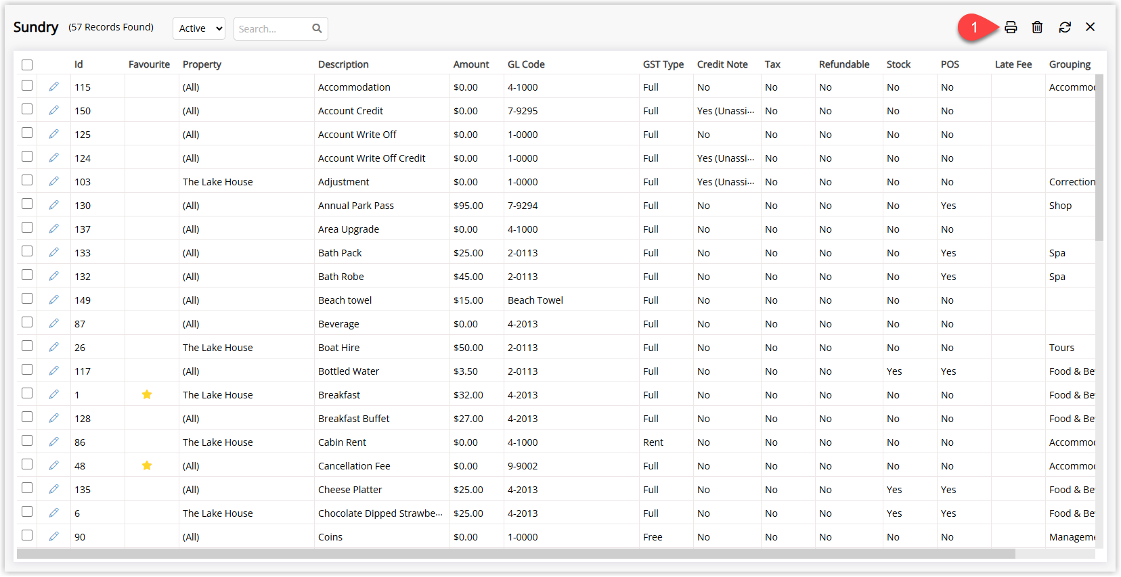This screenshot has width=1121, height=577.
Task: Check the Coins row checkbox
Action: point(27,535)
